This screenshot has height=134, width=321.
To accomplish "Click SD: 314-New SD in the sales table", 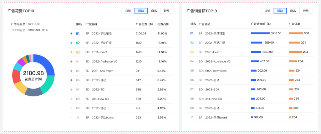I will [210, 99].
